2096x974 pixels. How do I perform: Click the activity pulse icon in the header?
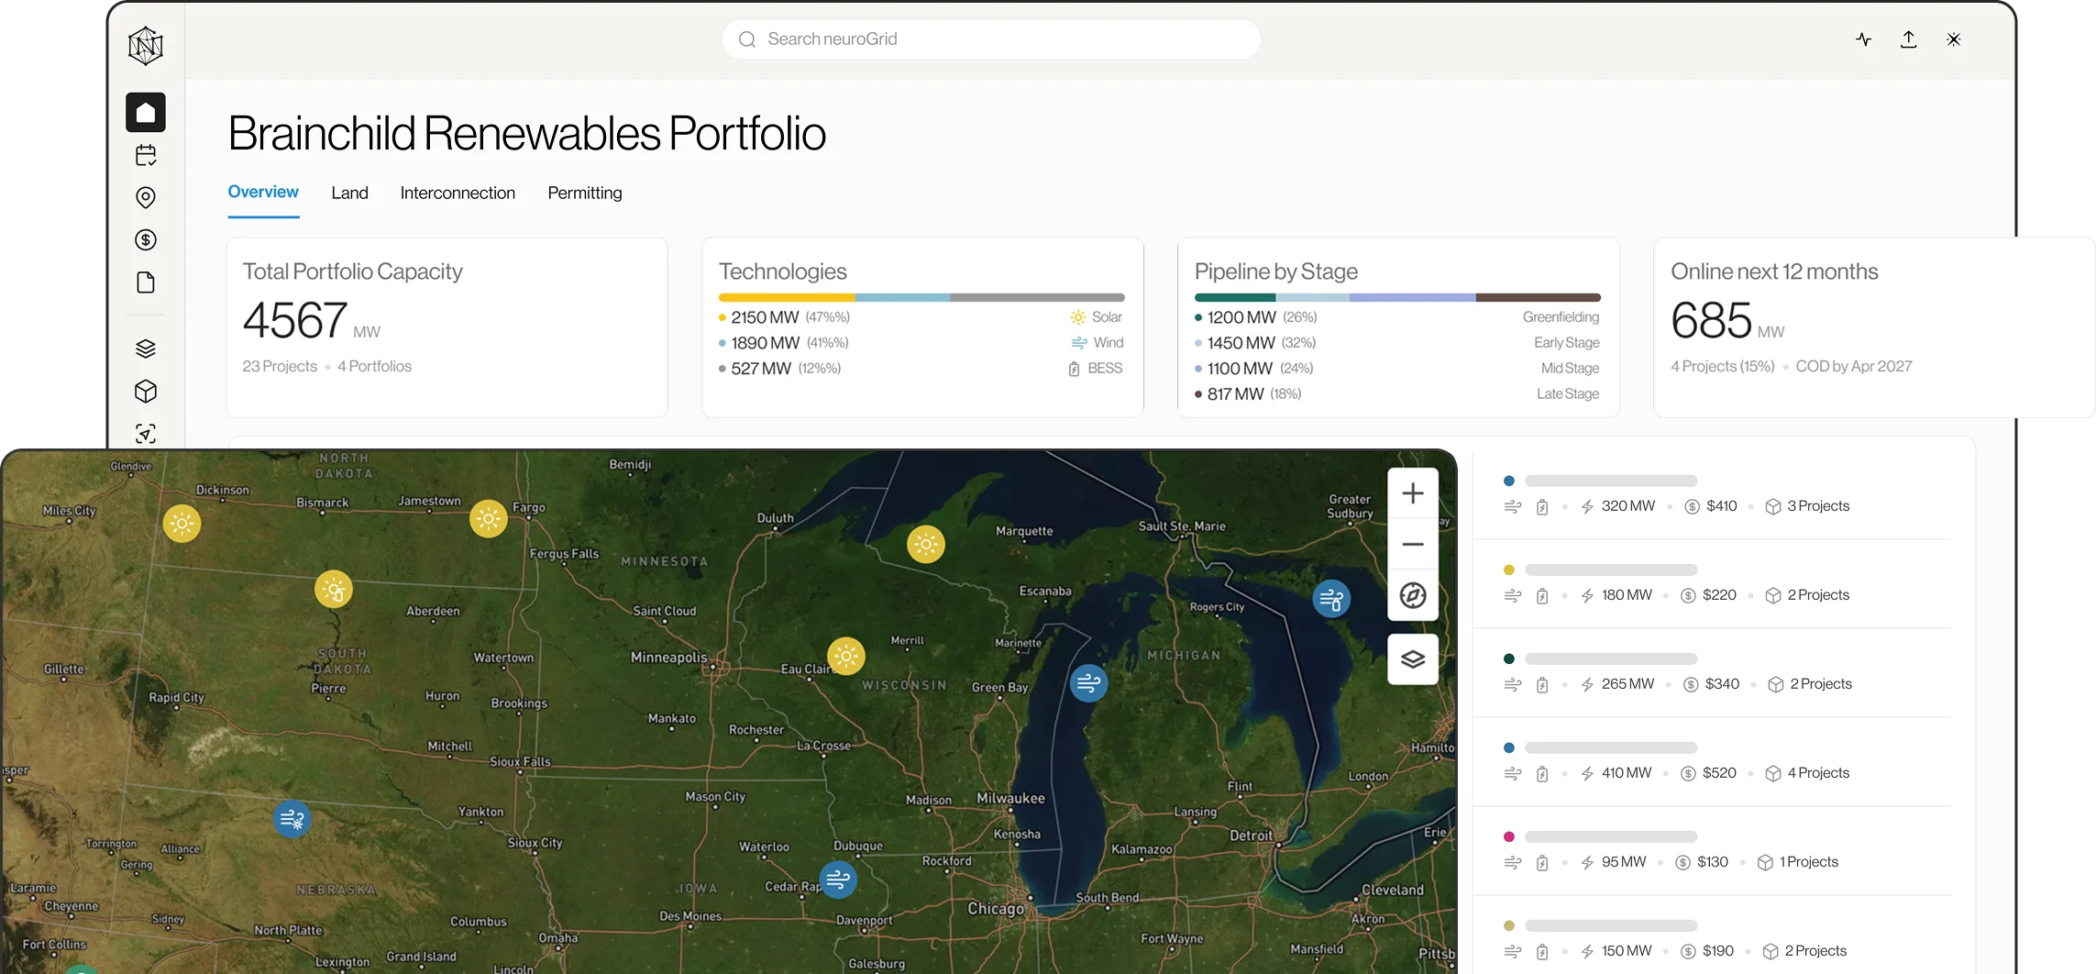click(x=1863, y=39)
